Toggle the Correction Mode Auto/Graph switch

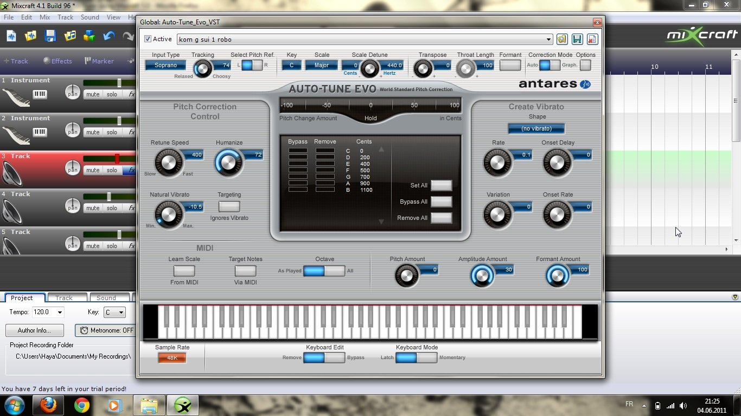click(550, 65)
